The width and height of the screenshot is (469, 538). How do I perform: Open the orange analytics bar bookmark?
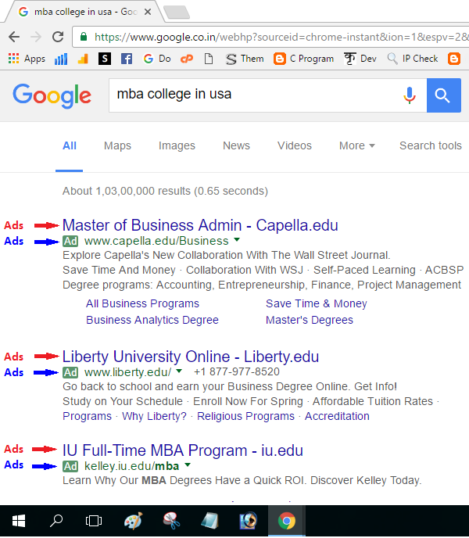(83, 59)
